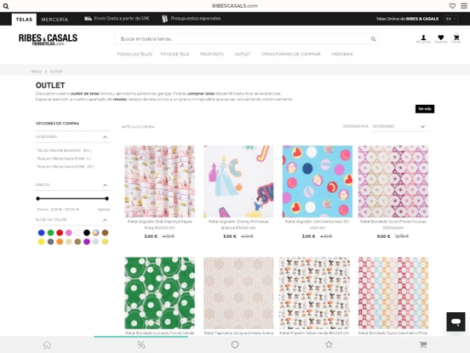Open Disney Princesas Blanca fabric thumbnail
The width and height of the screenshot is (470, 353).
point(238,182)
